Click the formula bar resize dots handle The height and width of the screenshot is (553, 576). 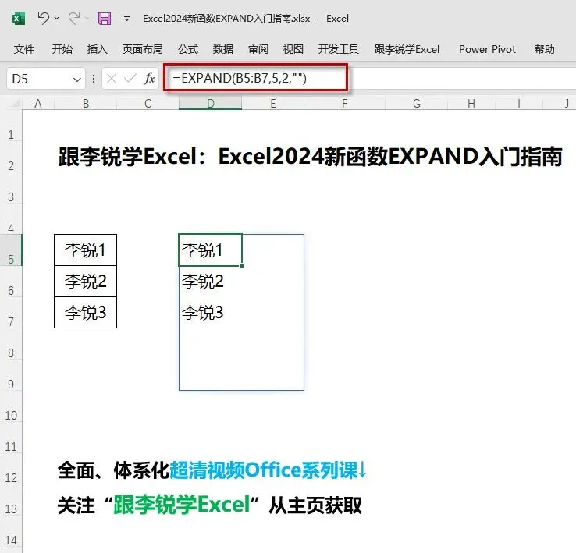pos(94,79)
